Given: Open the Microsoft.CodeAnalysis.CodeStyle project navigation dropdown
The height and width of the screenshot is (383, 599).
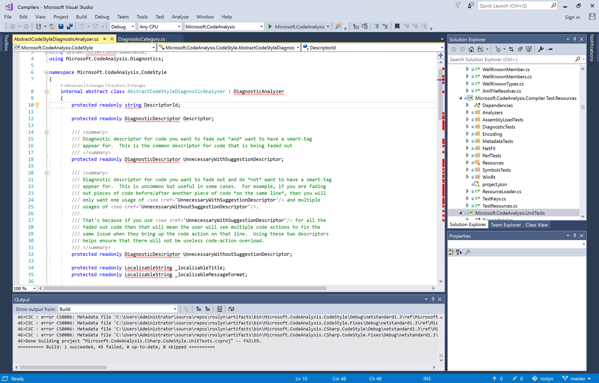Looking at the screenshot, I should pos(85,47).
